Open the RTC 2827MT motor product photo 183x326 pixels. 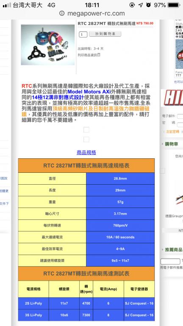point(48,45)
